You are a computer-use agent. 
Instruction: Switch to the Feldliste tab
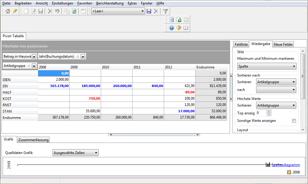coord(241,44)
